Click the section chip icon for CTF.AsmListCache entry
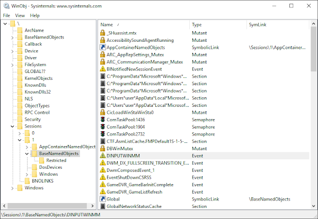This screenshot has width=318, height=219. pyautogui.click(x=103, y=142)
